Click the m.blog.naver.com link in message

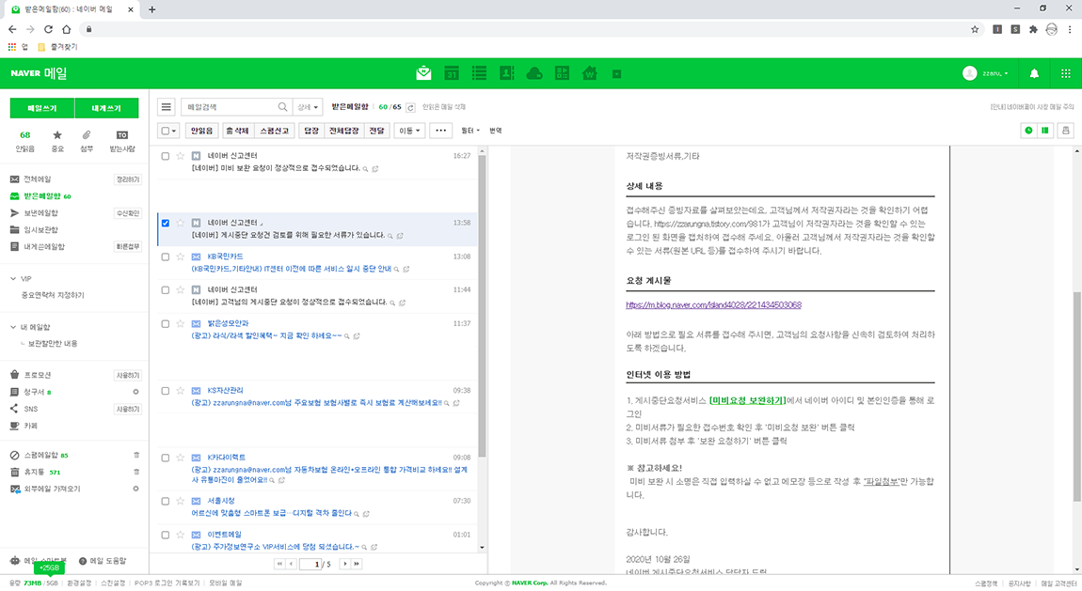coord(713,304)
